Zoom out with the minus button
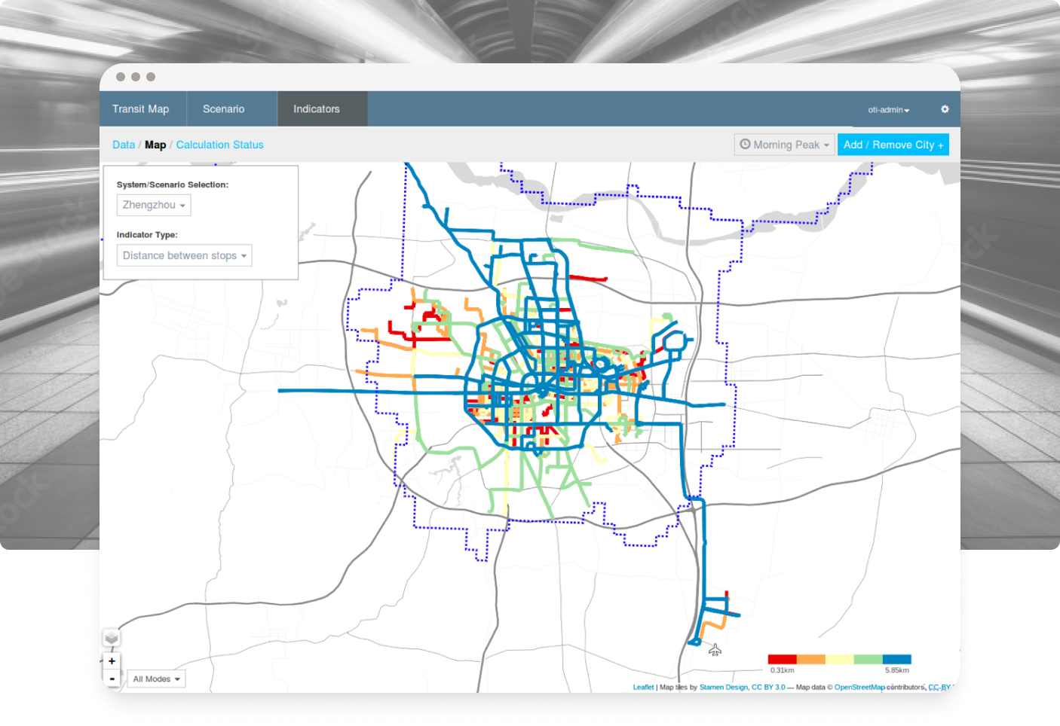 click(112, 679)
